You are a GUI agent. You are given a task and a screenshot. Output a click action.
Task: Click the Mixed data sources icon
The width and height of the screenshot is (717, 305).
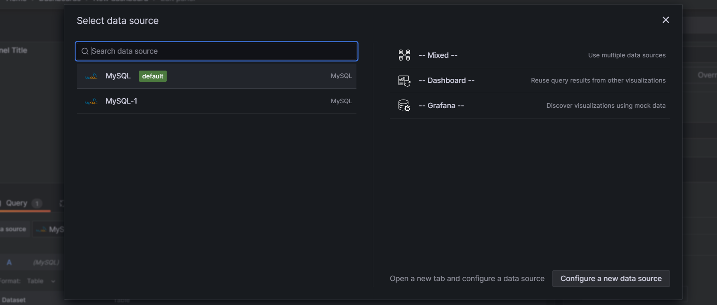point(404,55)
